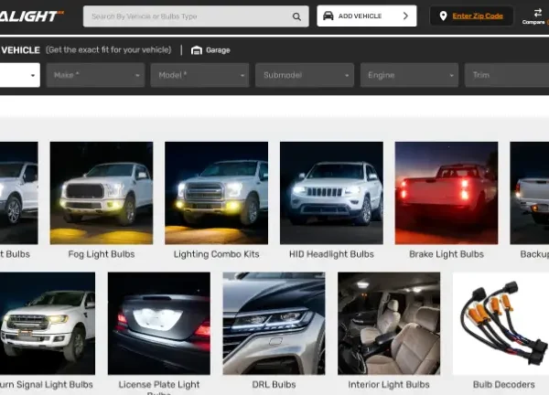Expand the Model dropdown
Image resolution: width=549 pixels, height=395 pixels.
tap(199, 75)
